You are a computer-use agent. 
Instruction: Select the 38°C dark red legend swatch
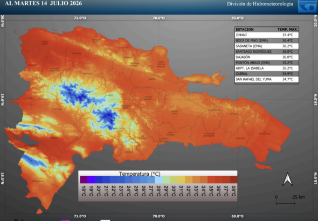pos(233,179)
